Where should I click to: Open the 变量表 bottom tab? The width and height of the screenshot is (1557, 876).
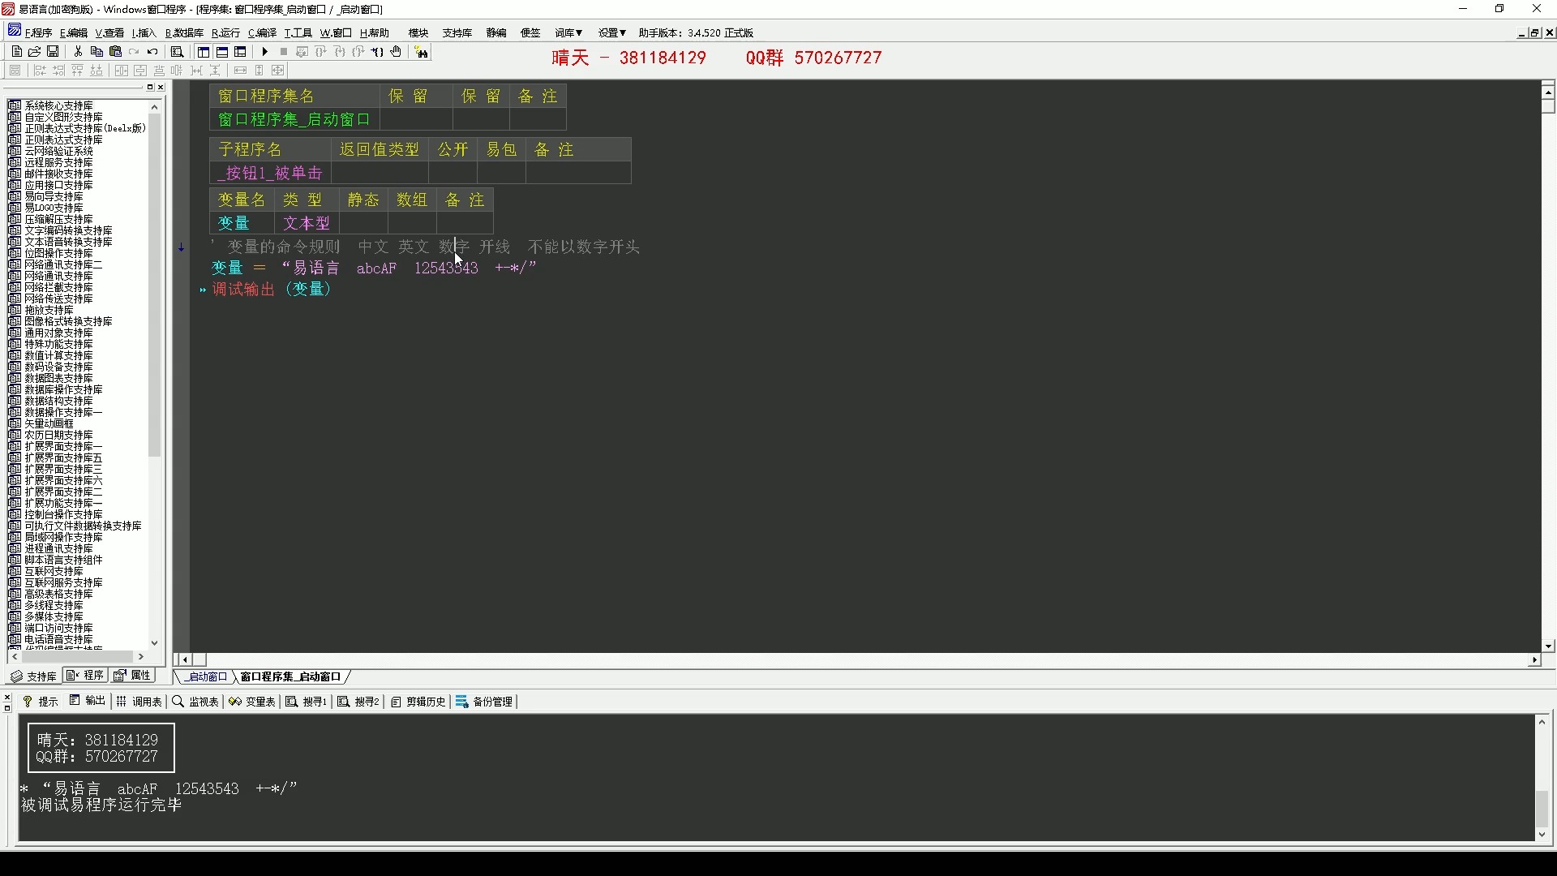point(252,702)
